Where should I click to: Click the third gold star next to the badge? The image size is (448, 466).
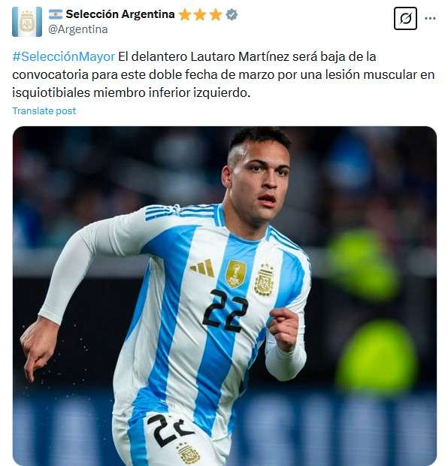pos(216,14)
